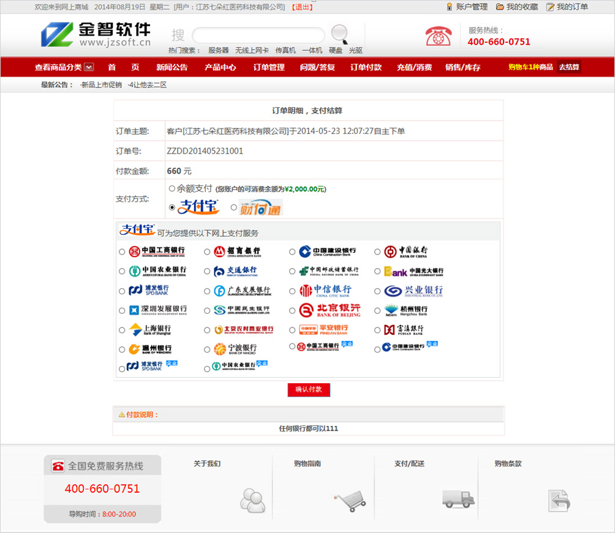Click the warning icon beside 付款说明

[x=121, y=415]
